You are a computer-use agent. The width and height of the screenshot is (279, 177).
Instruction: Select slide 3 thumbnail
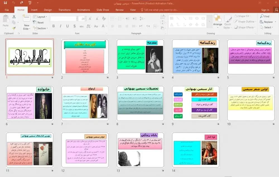coord(140,57)
